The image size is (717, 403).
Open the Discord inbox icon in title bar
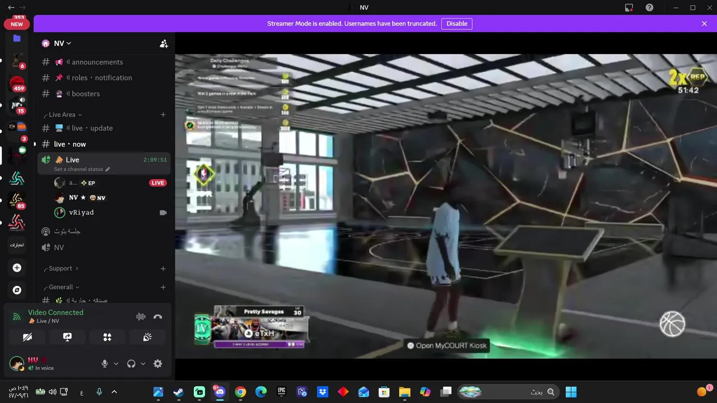[629, 7]
